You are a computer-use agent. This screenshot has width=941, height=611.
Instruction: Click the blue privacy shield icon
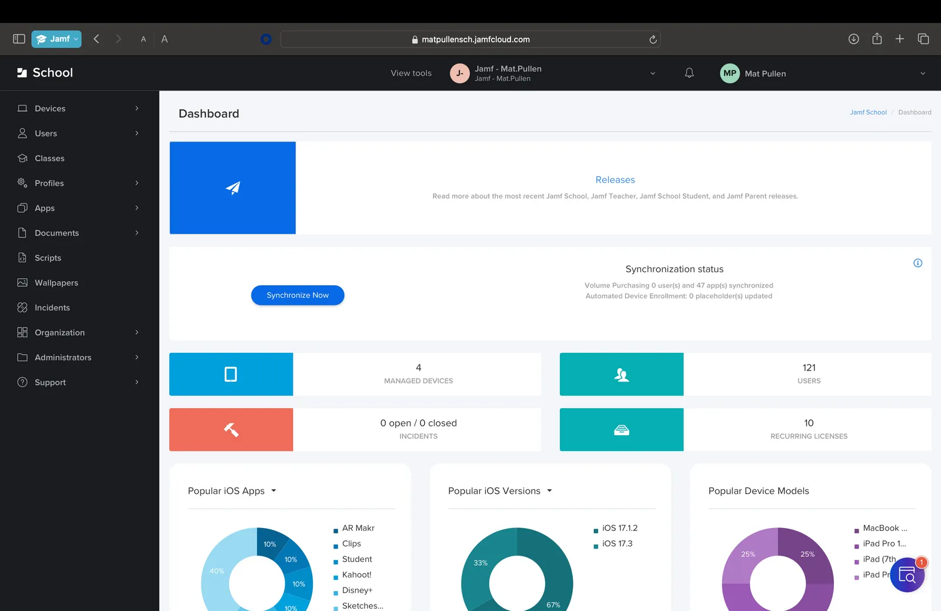pos(266,39)
